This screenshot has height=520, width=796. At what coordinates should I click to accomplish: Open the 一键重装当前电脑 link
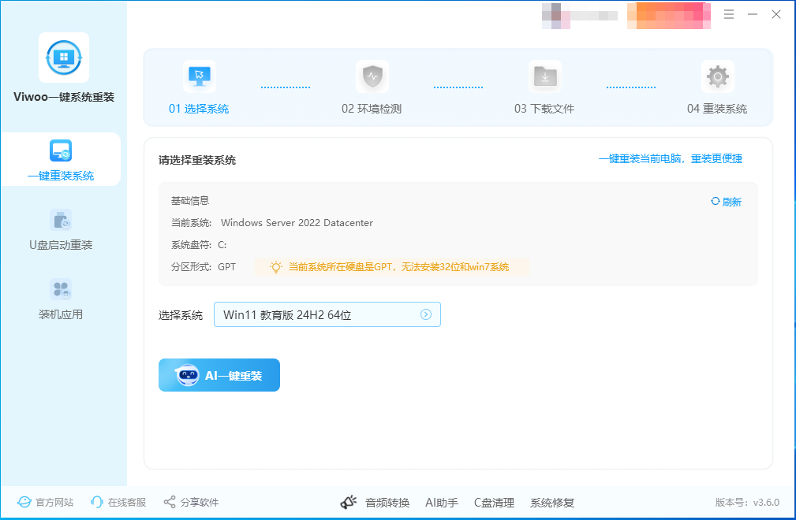(x=670, y=158)
